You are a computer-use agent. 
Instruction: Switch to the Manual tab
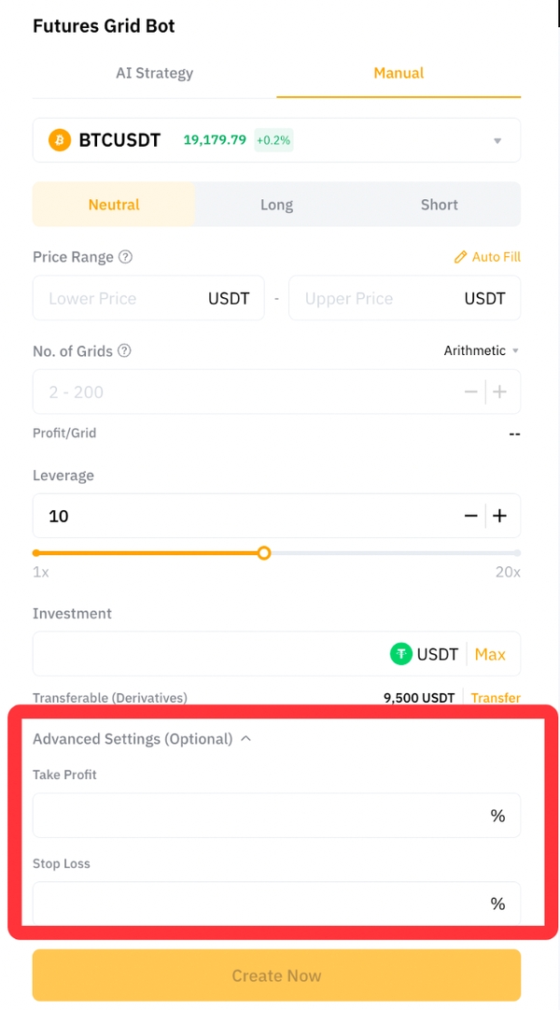tap(399, 73)
